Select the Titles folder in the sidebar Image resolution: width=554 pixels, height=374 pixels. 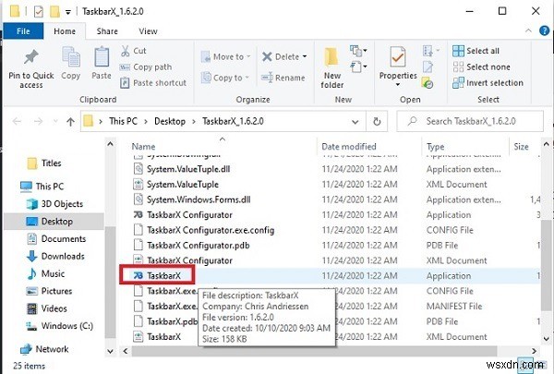(x=44, y=163)
